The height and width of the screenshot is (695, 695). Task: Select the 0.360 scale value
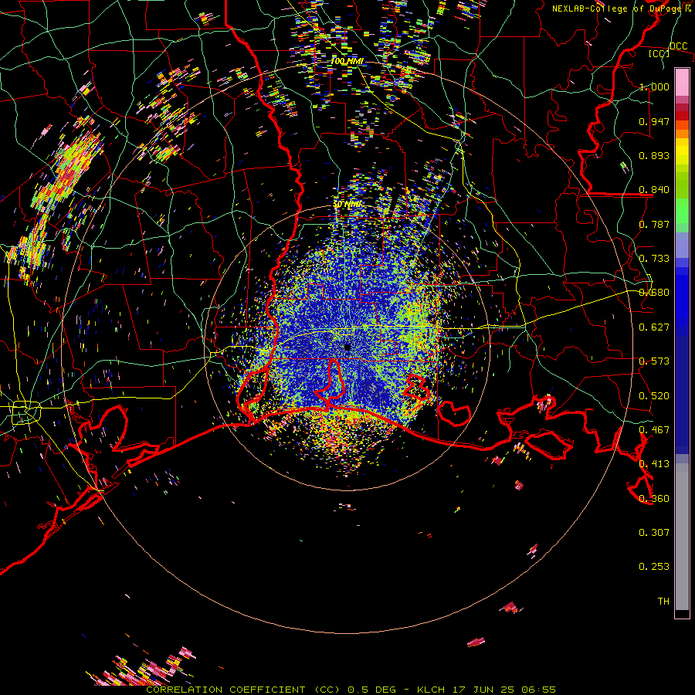tap(654, 499)
